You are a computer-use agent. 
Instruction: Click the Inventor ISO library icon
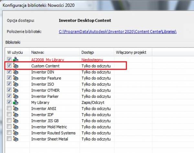point(16,84)
